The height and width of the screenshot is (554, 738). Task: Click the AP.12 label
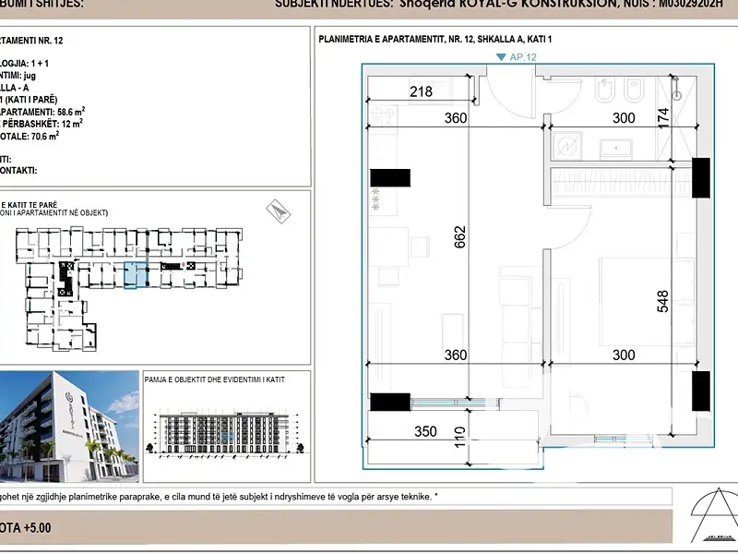coord(523,57)
